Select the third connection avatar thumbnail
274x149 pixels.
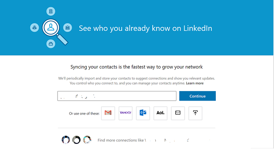pos(87,140)
